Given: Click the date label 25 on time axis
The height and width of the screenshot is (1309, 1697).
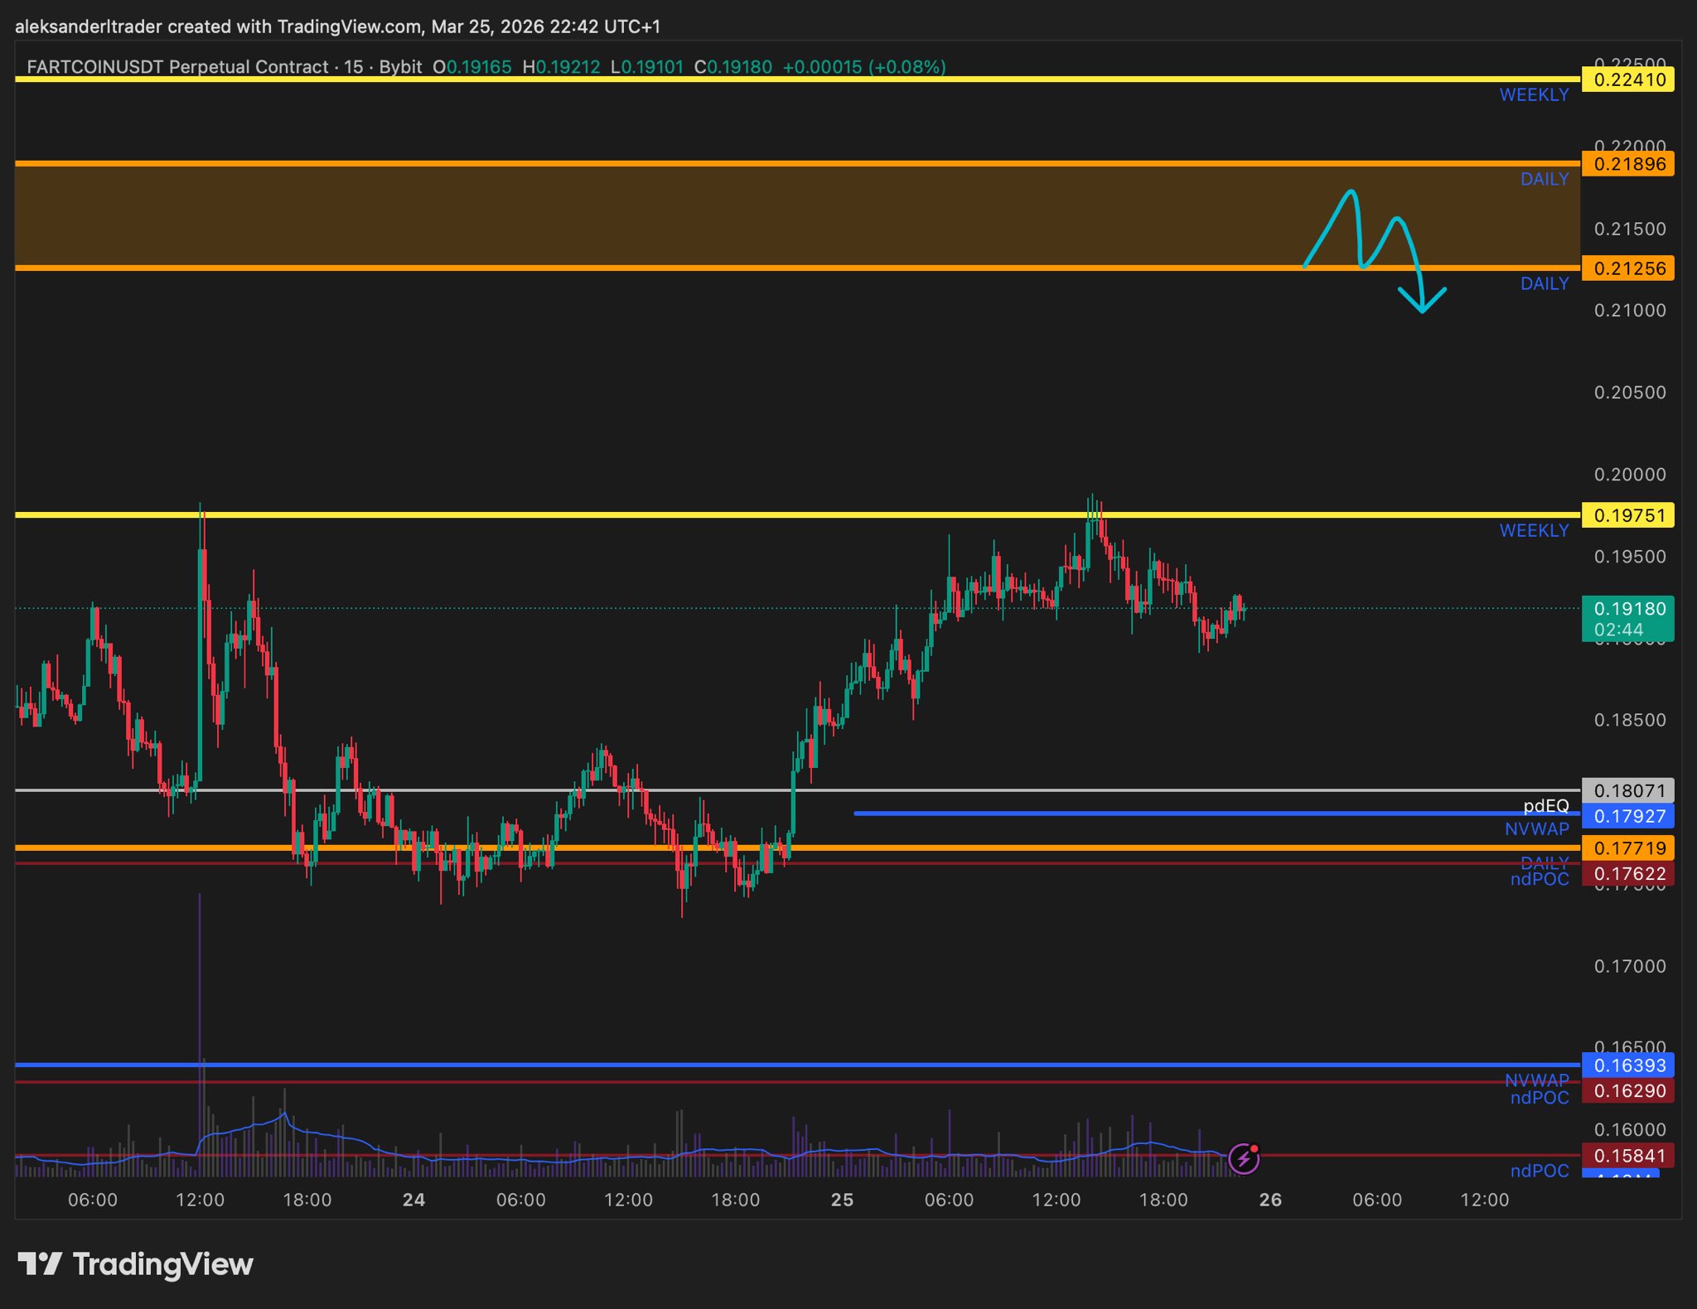Looking at the screenshot, I should click(x=842, y=1200).
